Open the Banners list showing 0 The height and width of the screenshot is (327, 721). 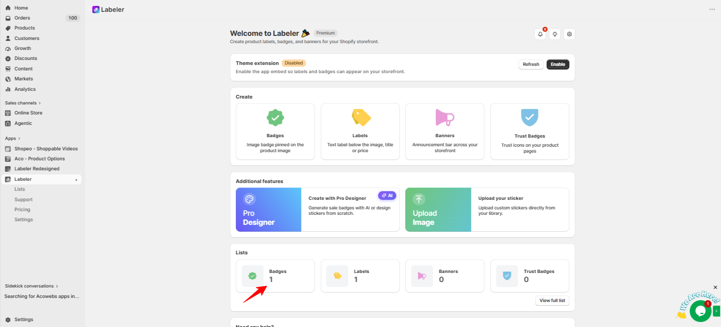tap(445, 276)
